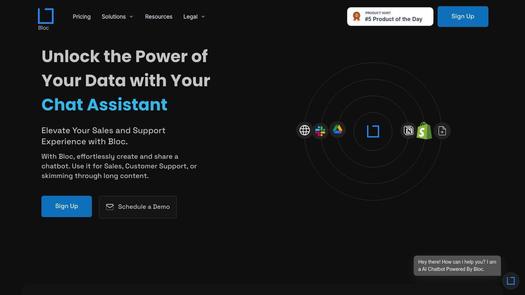Click Schedule a Demo button
Image resolution: width=525 pixels, height=295 pixels.
[x=137, y=207]
